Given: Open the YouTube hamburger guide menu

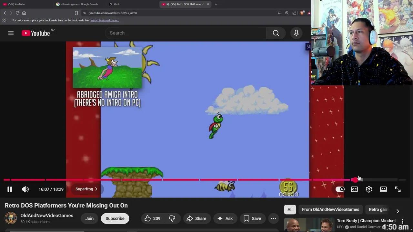Looking at the screenshot, I should [x=11, y=33].
